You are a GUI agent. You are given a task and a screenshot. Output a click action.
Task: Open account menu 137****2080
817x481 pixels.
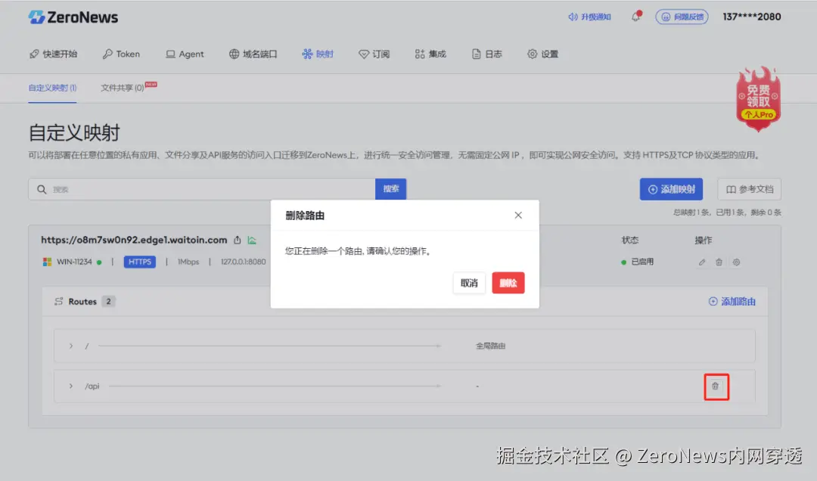[751, 17]
